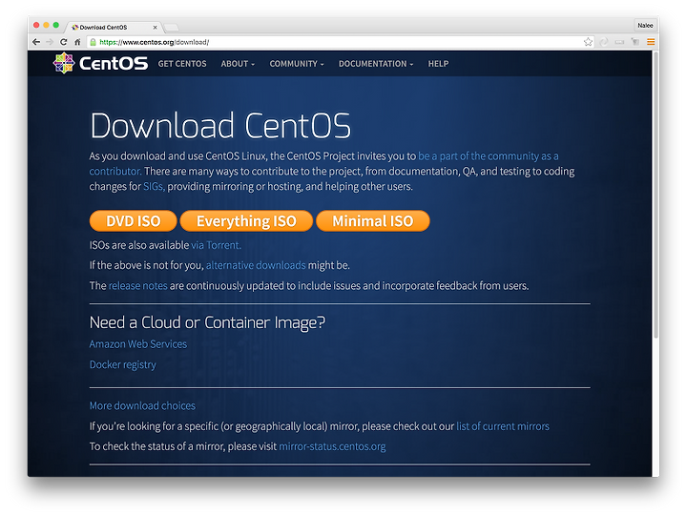Expand the ABOUT dropdown menu

pyautogui.click(x=238, y=64)
